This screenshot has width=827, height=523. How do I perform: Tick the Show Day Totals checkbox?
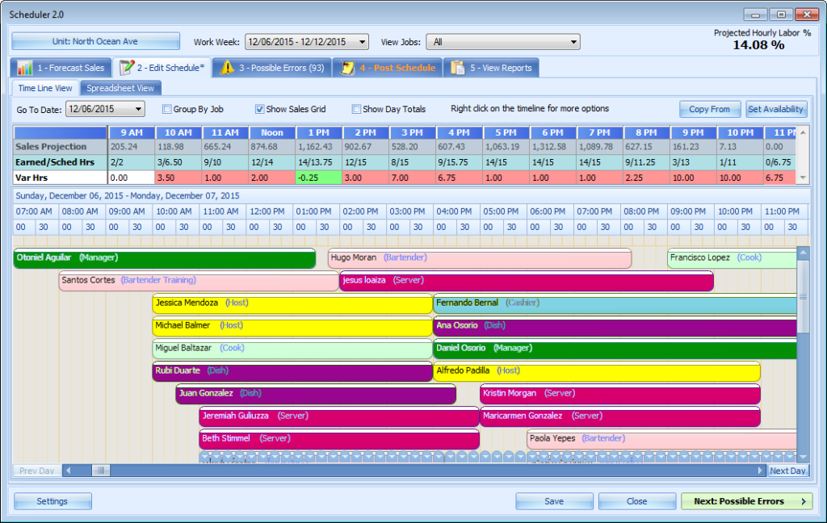coord(356,109)
